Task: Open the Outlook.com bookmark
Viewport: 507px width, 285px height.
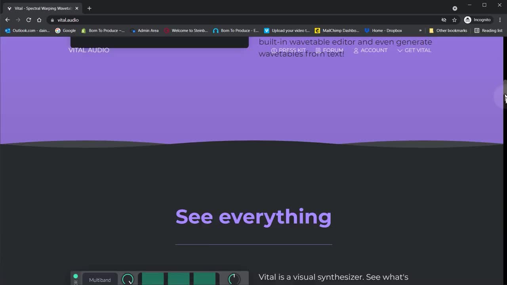Action: click(x=28, y=30)
